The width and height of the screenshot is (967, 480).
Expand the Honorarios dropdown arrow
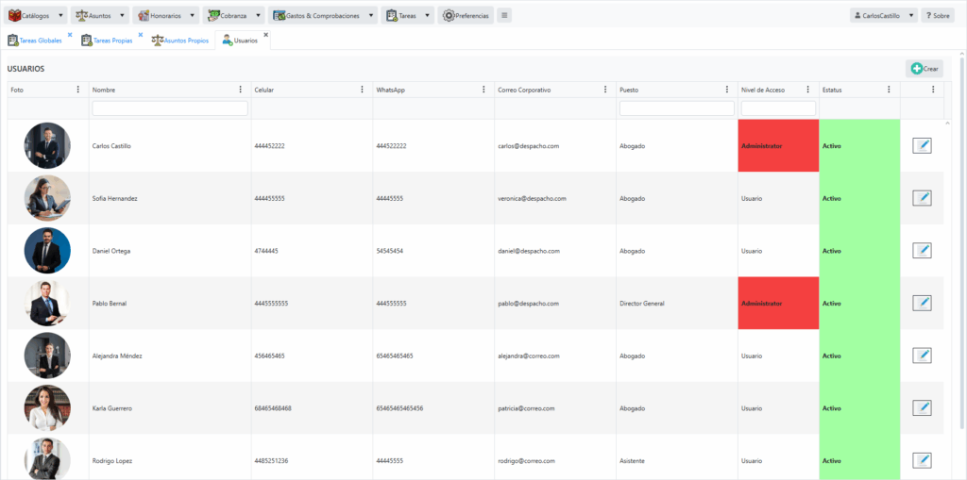point(192,15)
